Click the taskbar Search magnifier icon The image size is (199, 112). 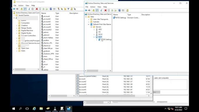pos(20,108)
